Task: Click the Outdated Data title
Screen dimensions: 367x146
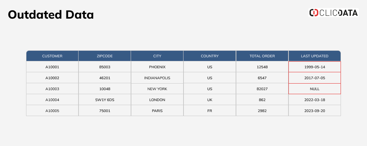Action: 51,15
